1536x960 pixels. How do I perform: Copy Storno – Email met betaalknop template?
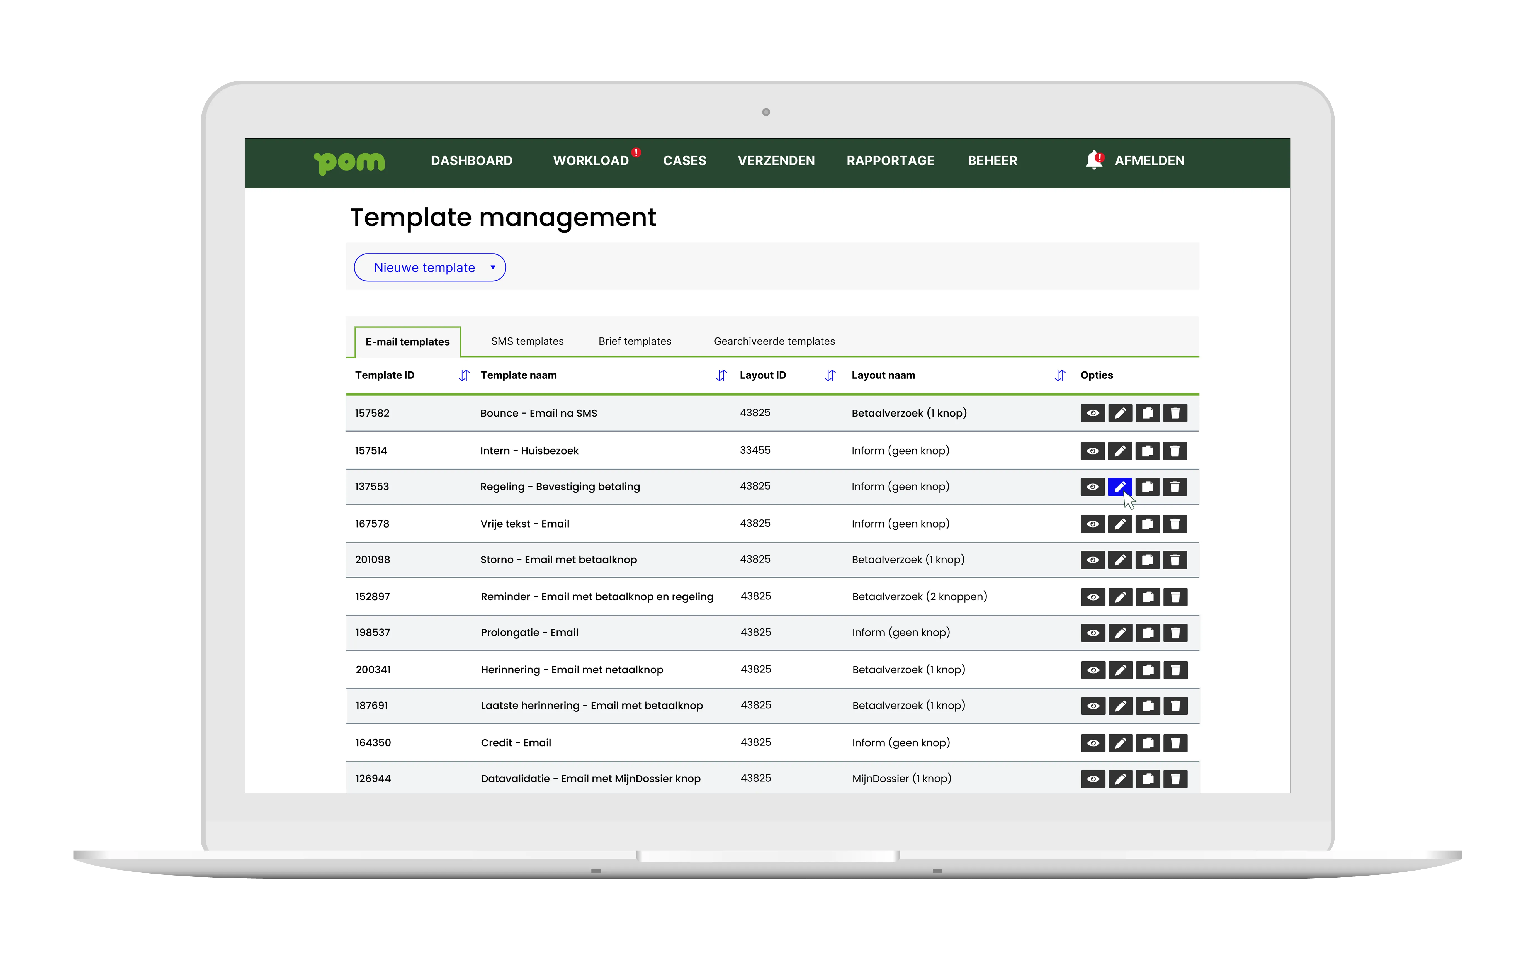click(1148, 560)
